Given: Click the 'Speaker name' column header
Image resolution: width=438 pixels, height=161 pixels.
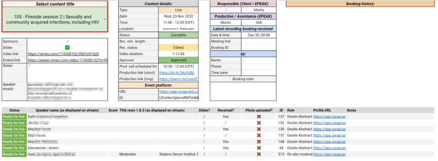Looking at the screenshot, I should (x=67, y=110).
